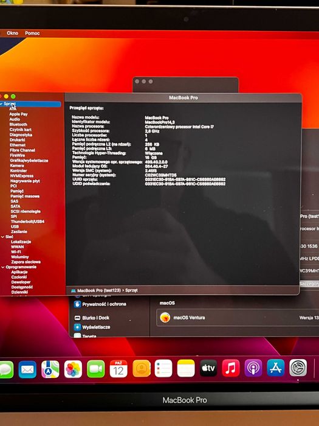Select Grafika/wyświetlacze in the sidebar

[29, 161]
